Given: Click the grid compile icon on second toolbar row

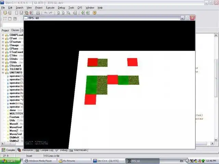Looking at the screenshot, I should tap(5, 18).
